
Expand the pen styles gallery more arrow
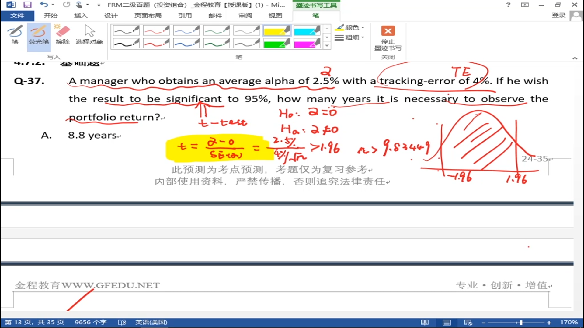tap(327, 45)
